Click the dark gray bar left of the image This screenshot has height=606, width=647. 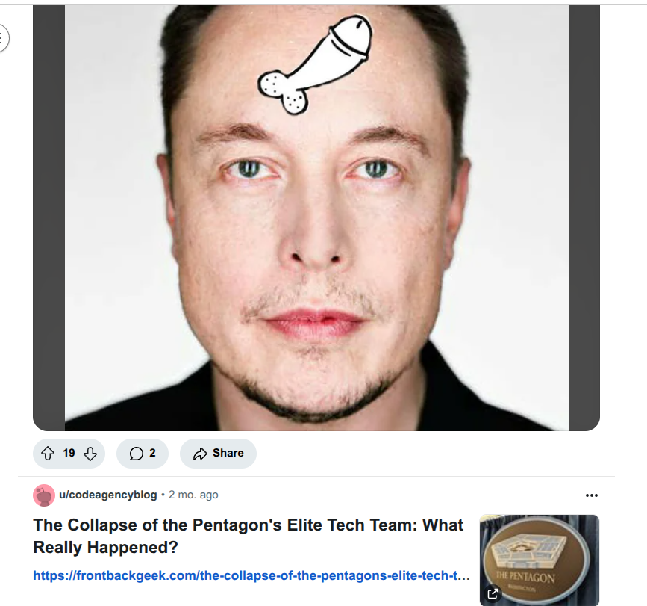click(49, 217)
